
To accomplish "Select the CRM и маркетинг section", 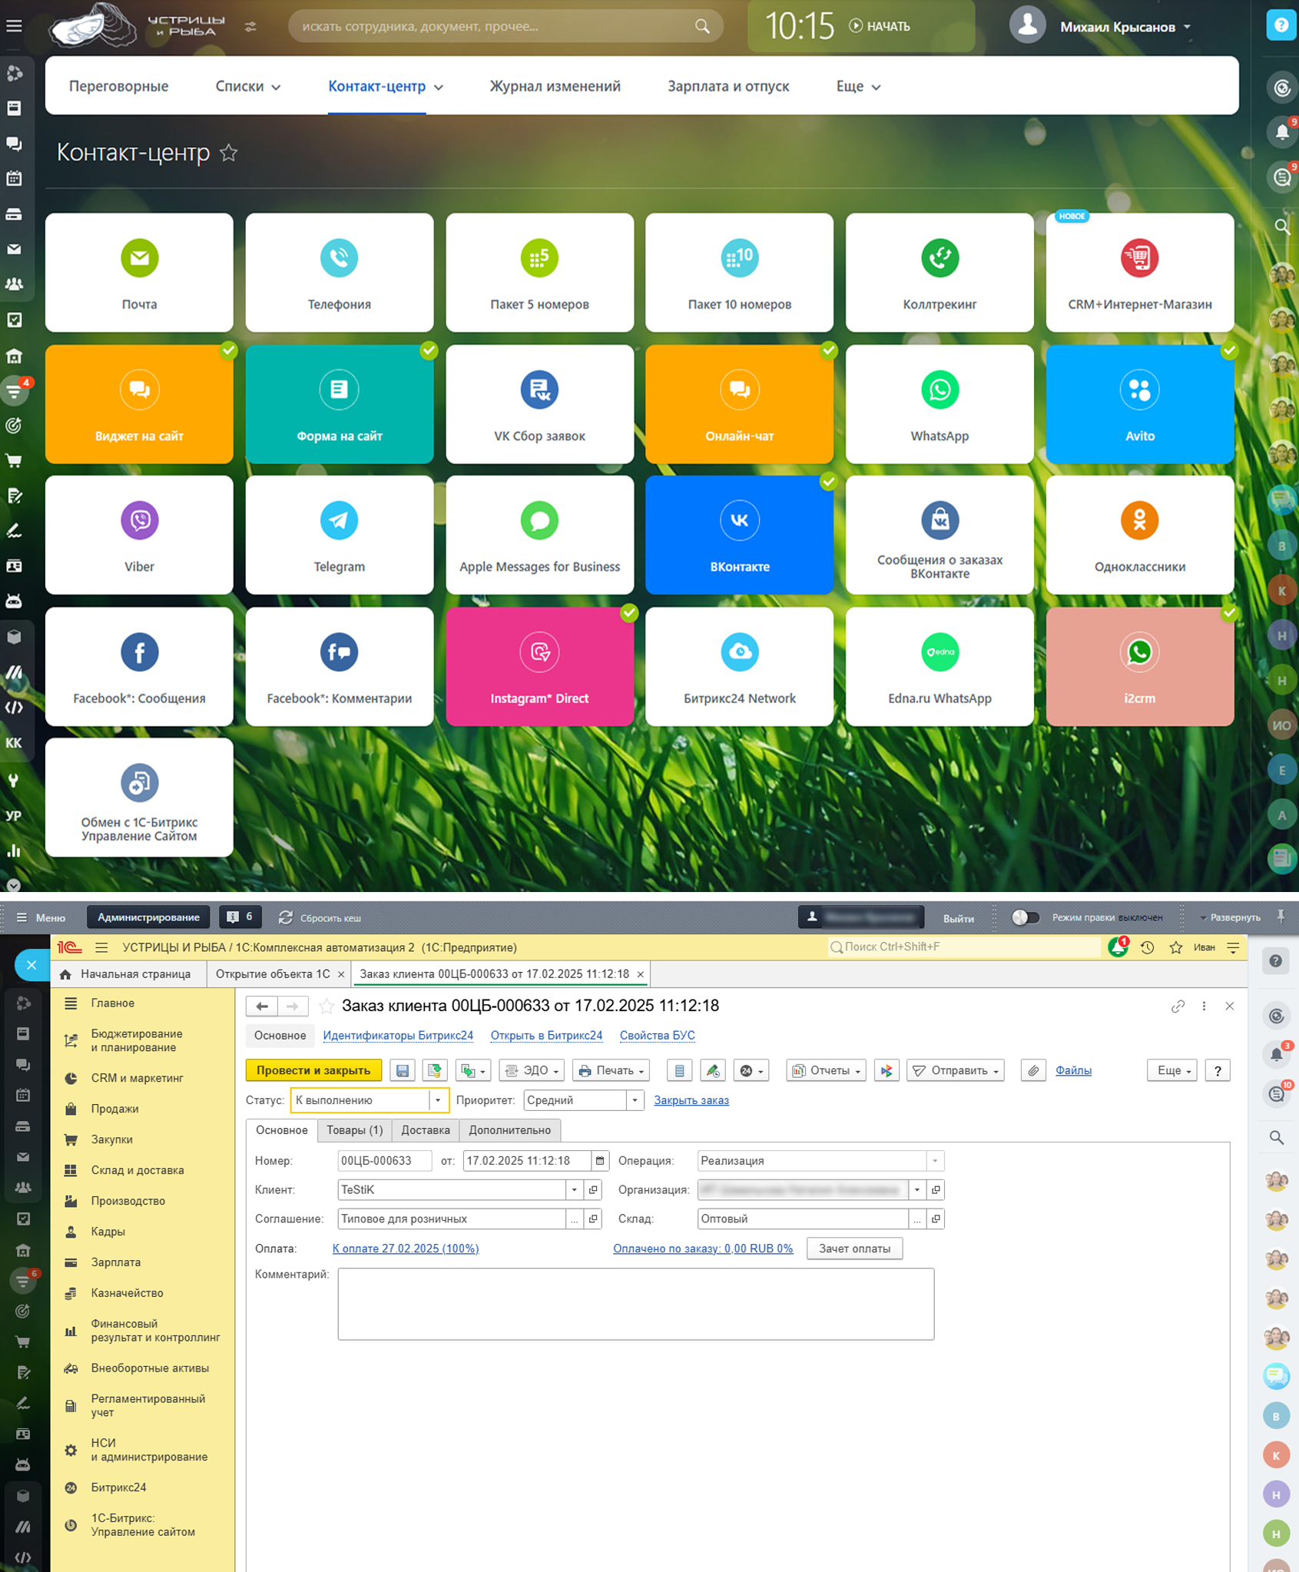I will (137, 1078).
